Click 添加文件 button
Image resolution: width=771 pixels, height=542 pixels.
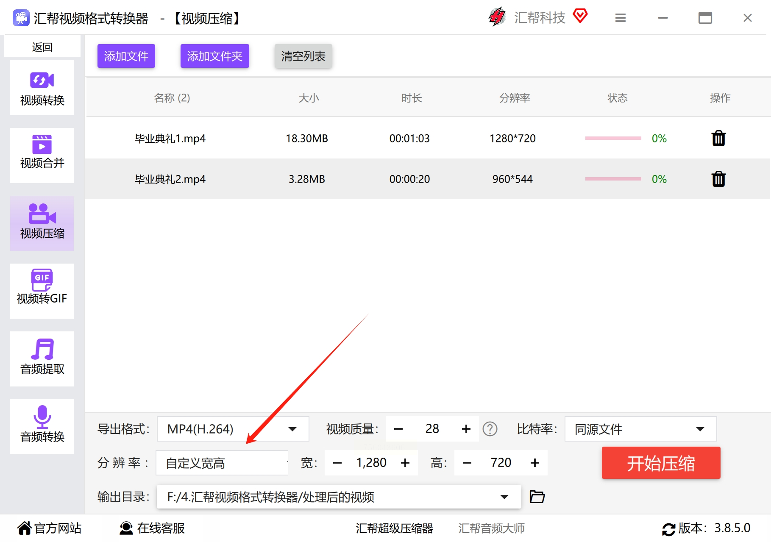[x=126, y=56]
